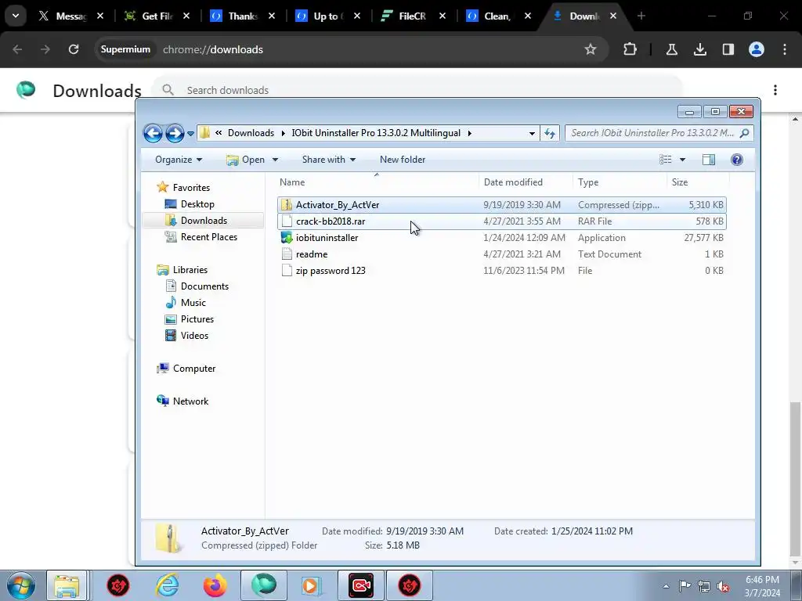Click the Explorer Back navigation arrow

click(x=153, y=133)
